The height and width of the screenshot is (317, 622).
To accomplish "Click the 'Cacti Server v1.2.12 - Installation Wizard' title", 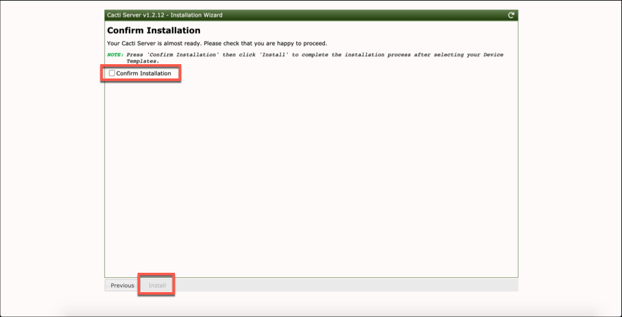I will [x=164, y=16].
